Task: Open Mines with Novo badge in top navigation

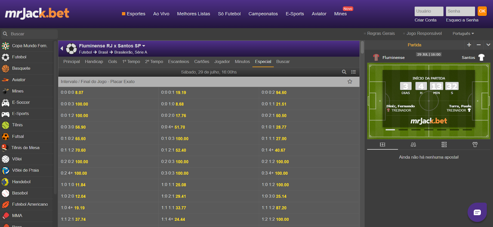Action: click(x=340, y=14)
